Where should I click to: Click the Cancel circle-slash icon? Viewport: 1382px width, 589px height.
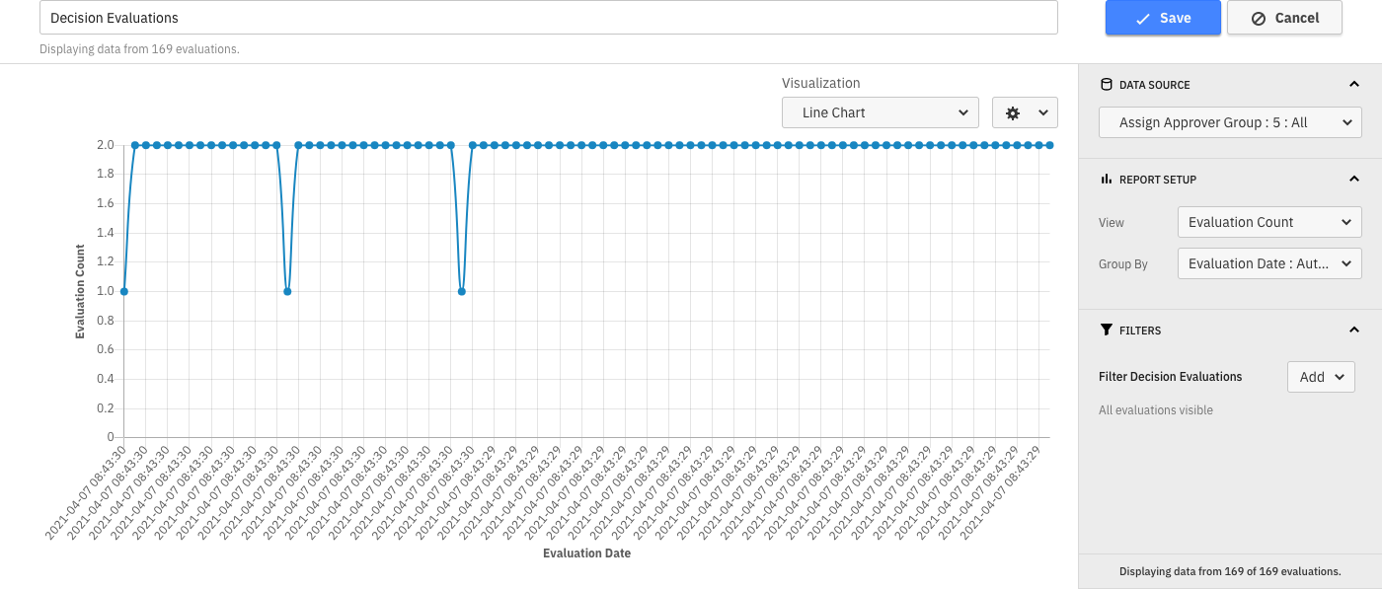pos(1259,19)
